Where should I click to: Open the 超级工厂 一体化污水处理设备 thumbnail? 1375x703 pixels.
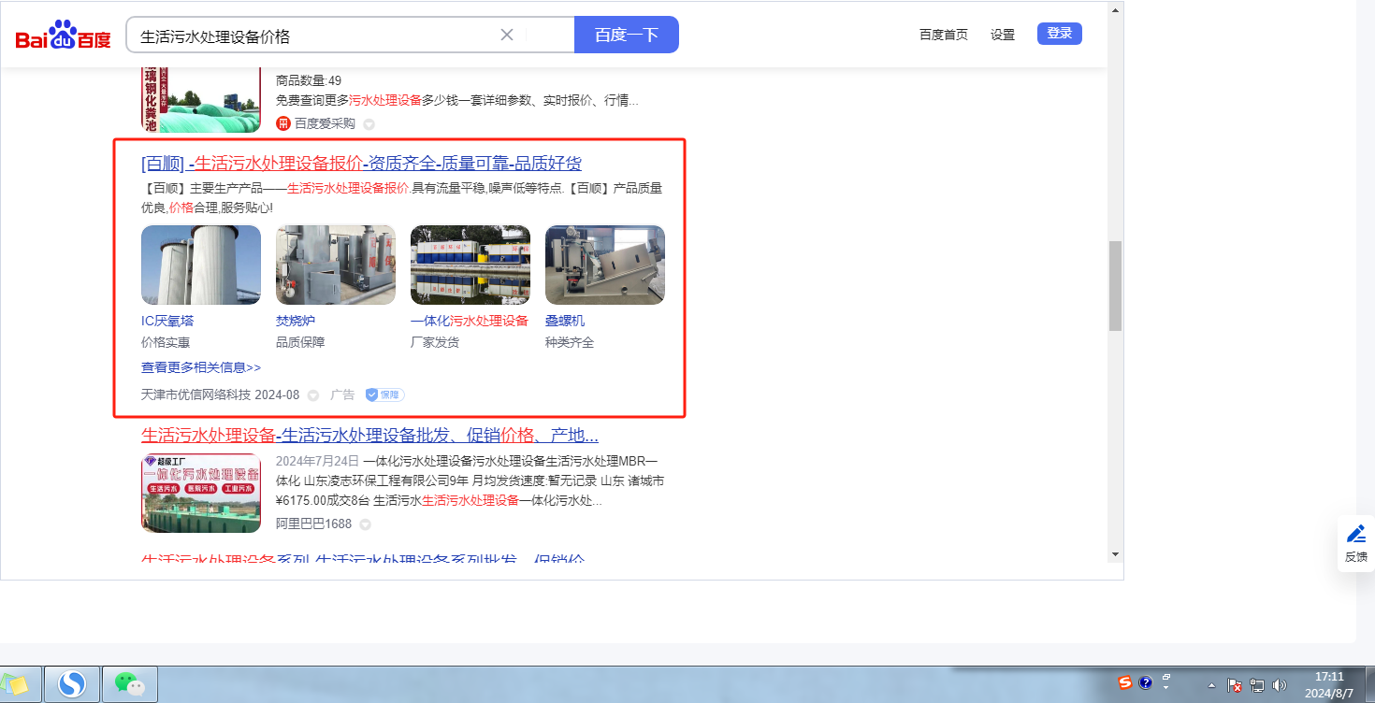coord(201,493)
